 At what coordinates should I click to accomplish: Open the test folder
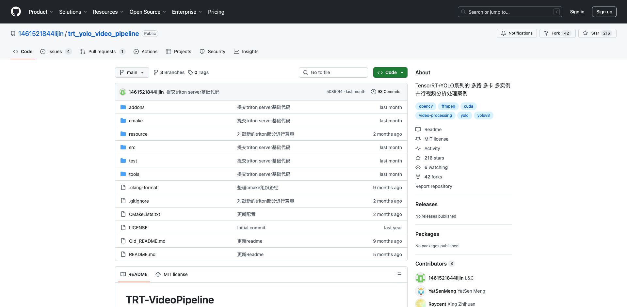tap(133, 161)
